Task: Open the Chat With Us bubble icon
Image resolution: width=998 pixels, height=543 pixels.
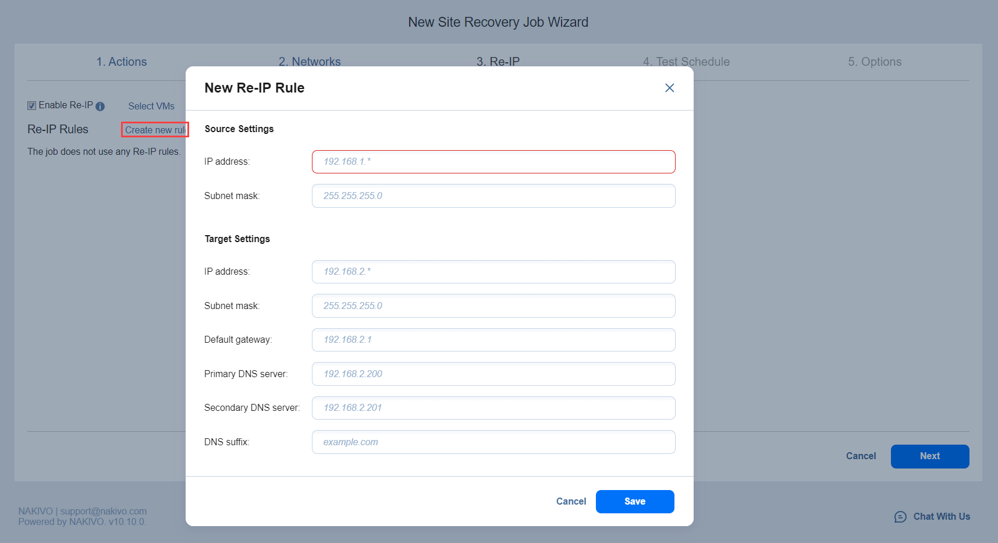Action: tap(900, 517)
